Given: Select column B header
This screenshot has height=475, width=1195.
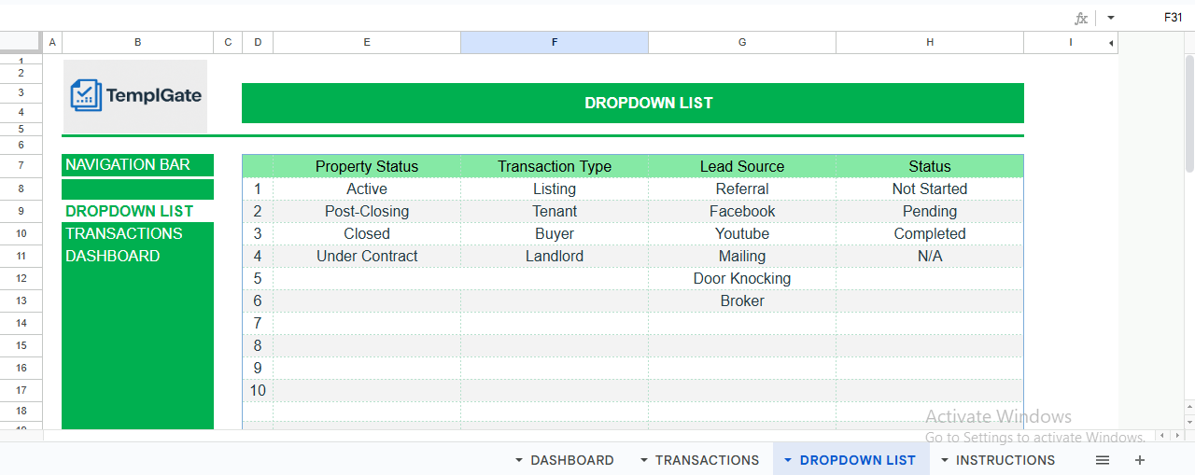Looking at the screenshot, I should (x=138, y=42).
